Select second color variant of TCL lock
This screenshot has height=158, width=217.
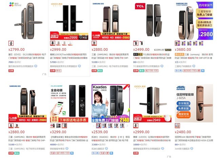click(142, 43)
